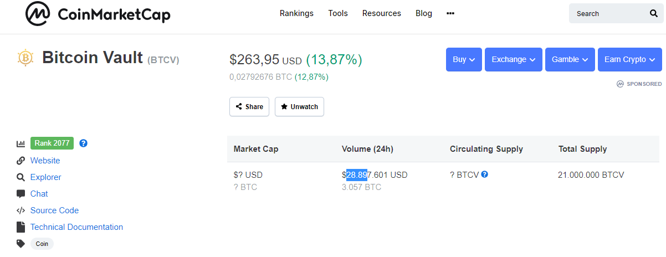Click the Bitcoin Vault title text
The width and height of the screenshot is (666, 257).
[x=93, y=58]
